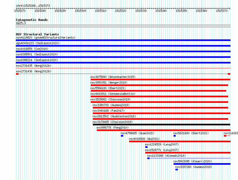Image resolution: width=238 pixels, height=180 pixels.
Task: Click the esv3675990 (Besenbacher2015) label
Action: [x=113, y=77]
